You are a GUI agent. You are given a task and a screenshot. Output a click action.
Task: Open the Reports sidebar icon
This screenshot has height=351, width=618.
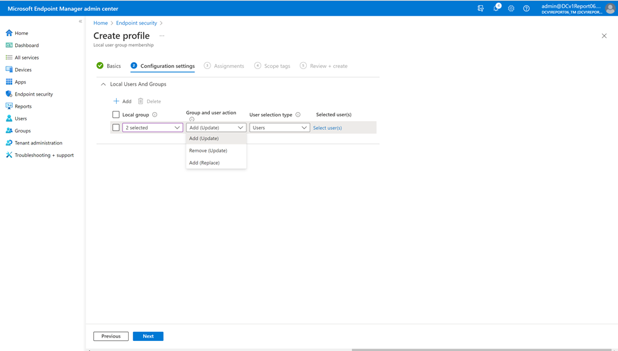pos(9,106)
